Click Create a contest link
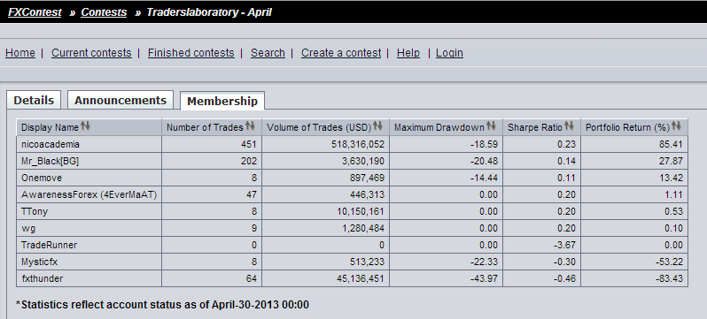Screen dimensions: 707x319 pos(341,53)
